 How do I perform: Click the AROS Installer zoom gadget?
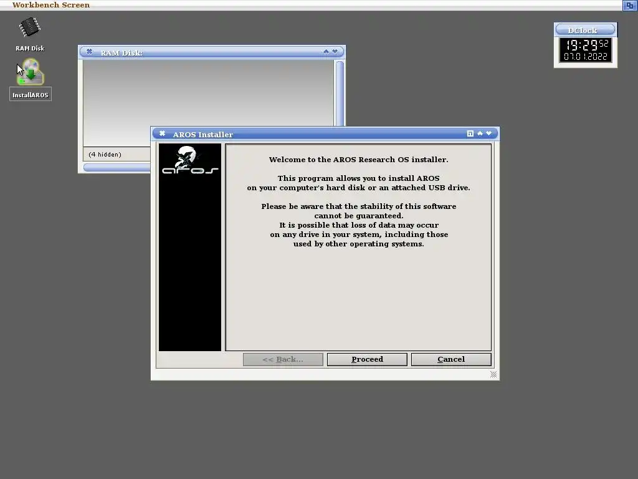pos(470,133)
